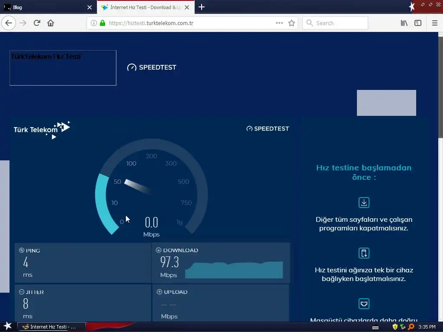443x332 pixels.
Task: Click the single-device tip icon
Action: tap(364, 253)
